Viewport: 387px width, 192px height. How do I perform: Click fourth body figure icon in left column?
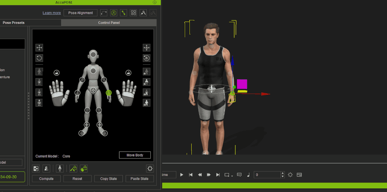[39, 102]
